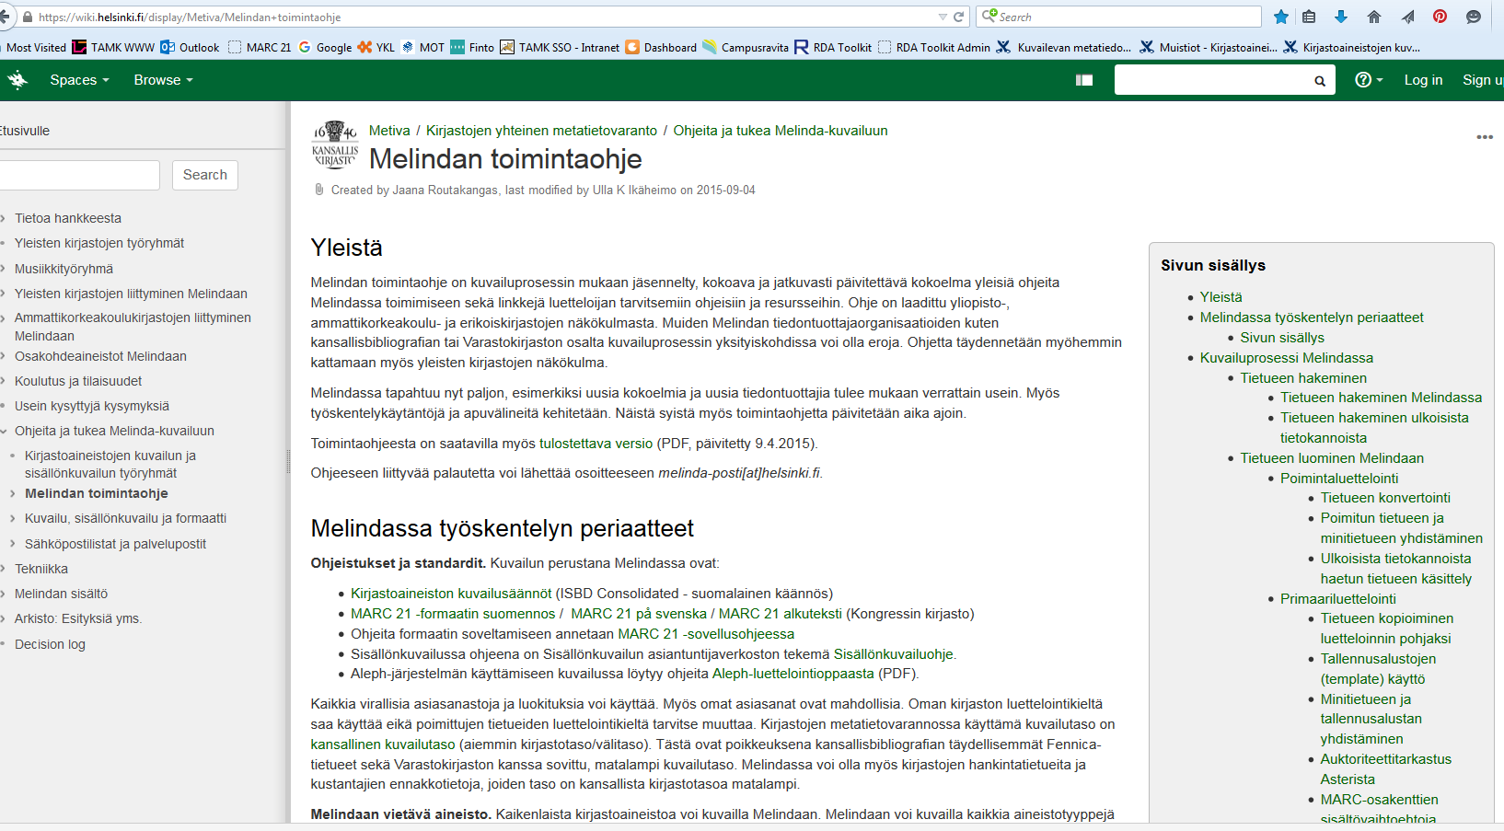Open the kansallinen kuvailutaso link
This screenshot has height=831, width=1504.
tap(383, 744)
